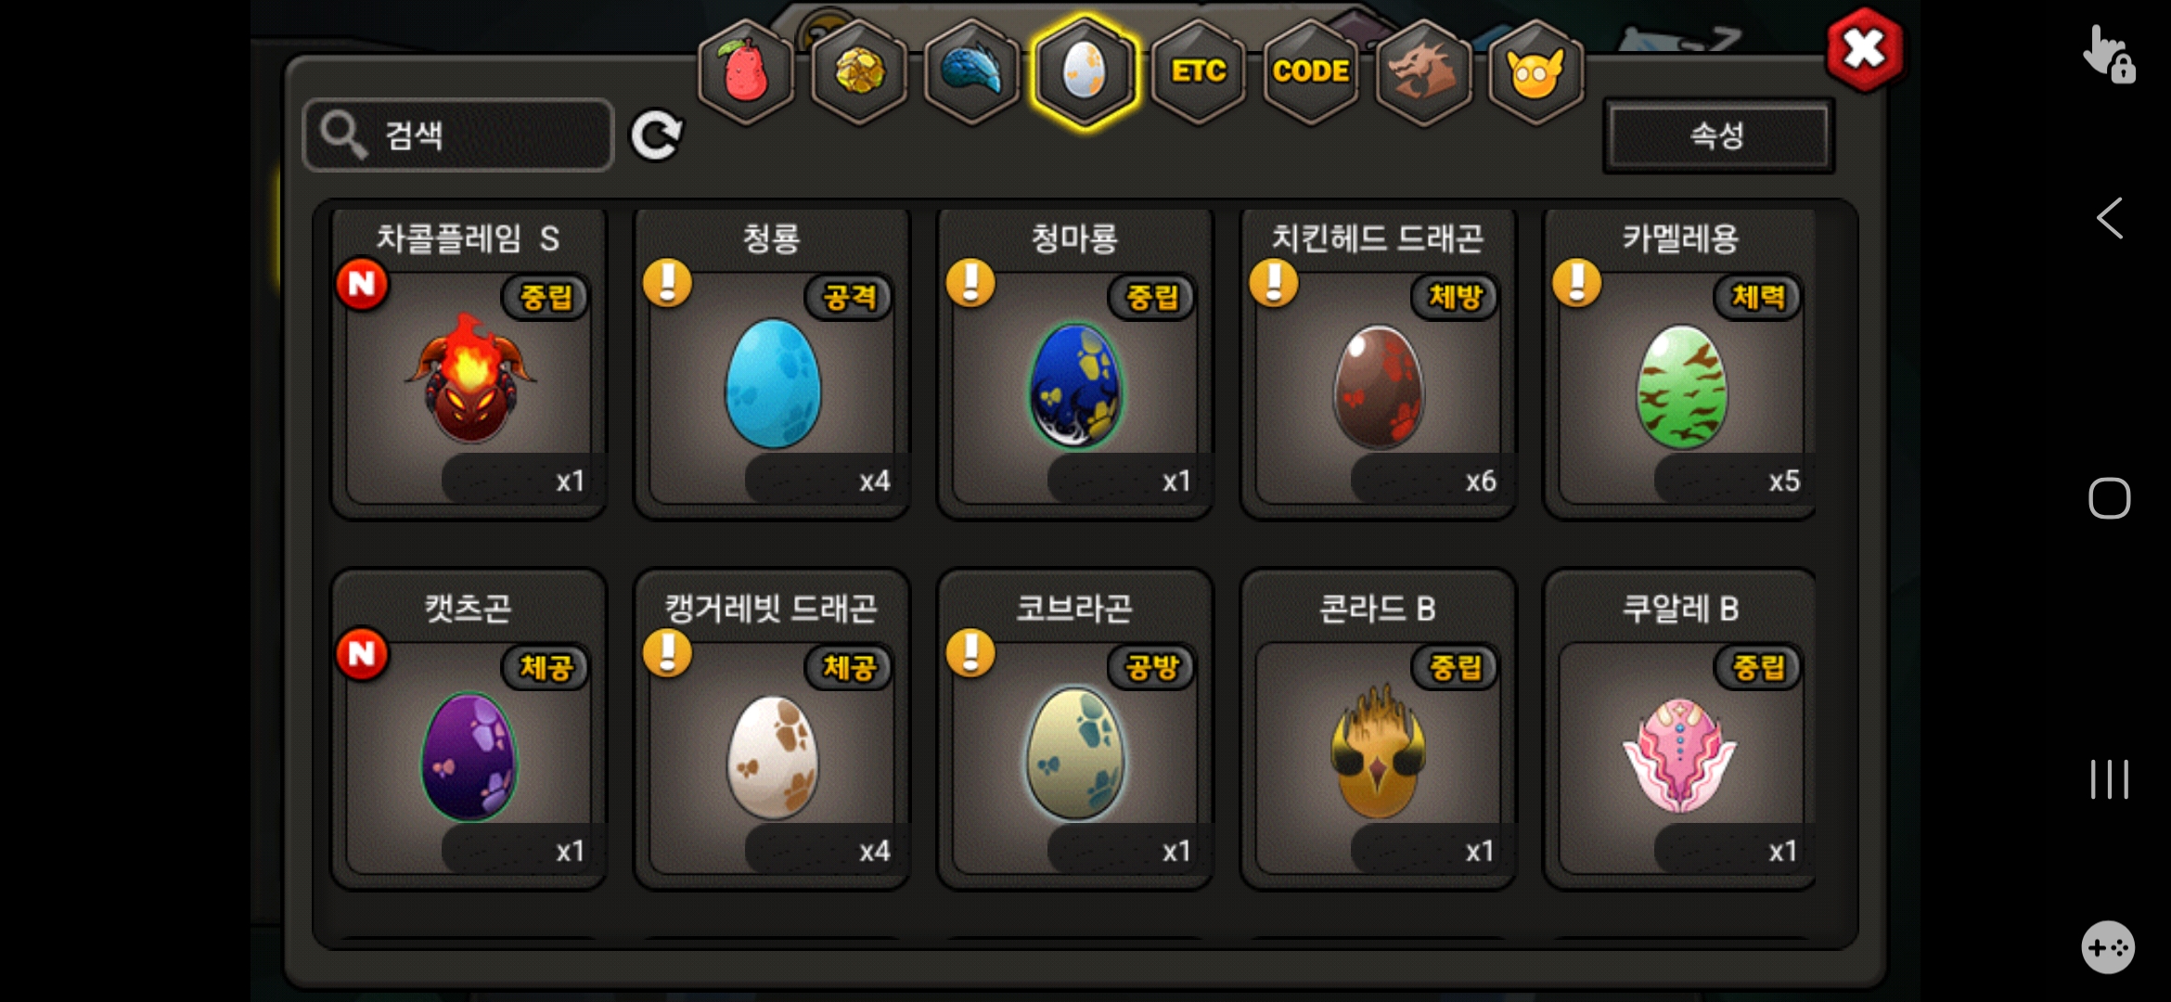The height and width of the screenshot is (1002, 2171).
Task: Tap the touch lock hand icon
Action: (x=2108, y=54)
